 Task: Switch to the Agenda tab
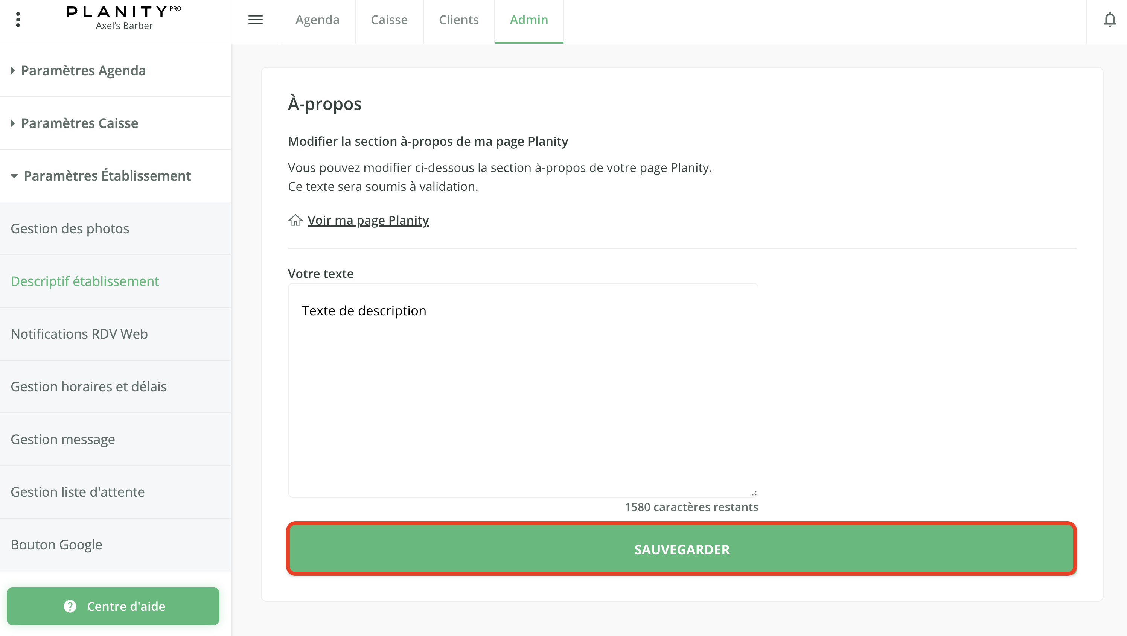point(317,20)
